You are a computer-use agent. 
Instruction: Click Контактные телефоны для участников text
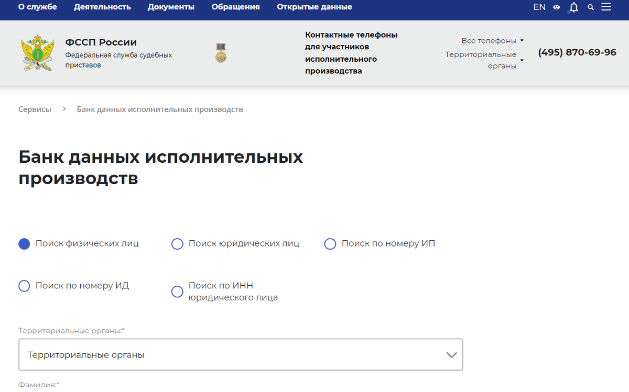351,53
